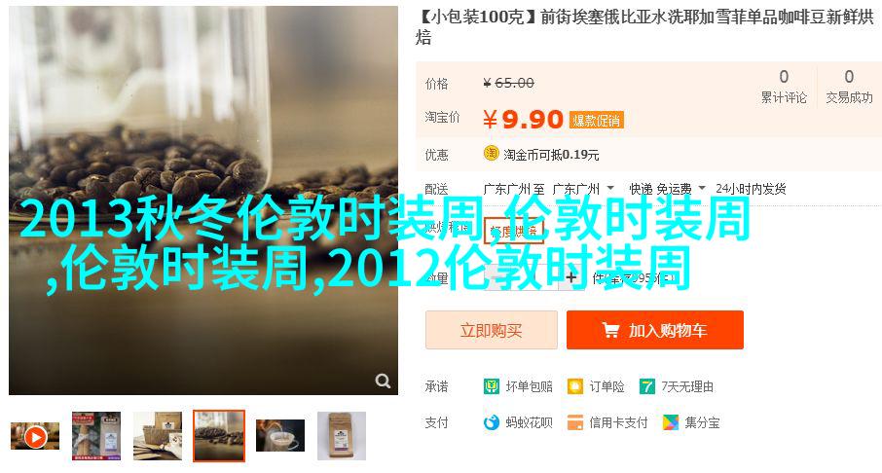Play the product video thumbnail
Viewport: 882px width, 473px height.
coord(35,436)
